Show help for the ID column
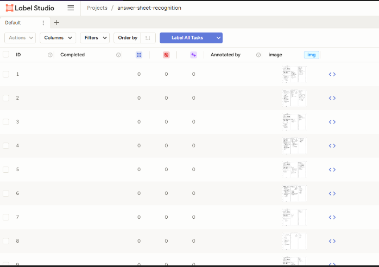 (50, 55)
